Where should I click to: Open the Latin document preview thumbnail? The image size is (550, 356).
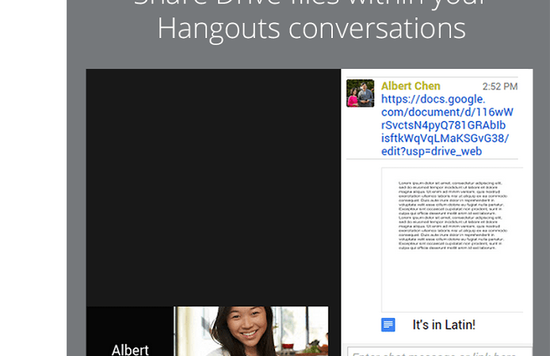point(453,240)
